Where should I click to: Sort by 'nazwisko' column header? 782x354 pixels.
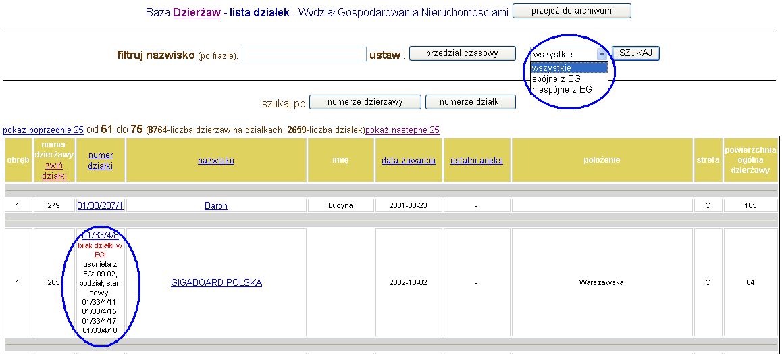[216, 161]
